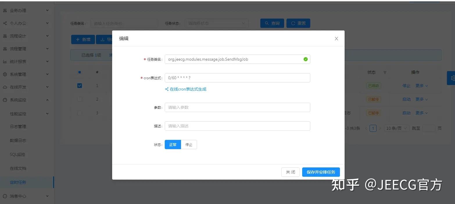Uncheck the selected row 1 checkbox

coord(79,86)
